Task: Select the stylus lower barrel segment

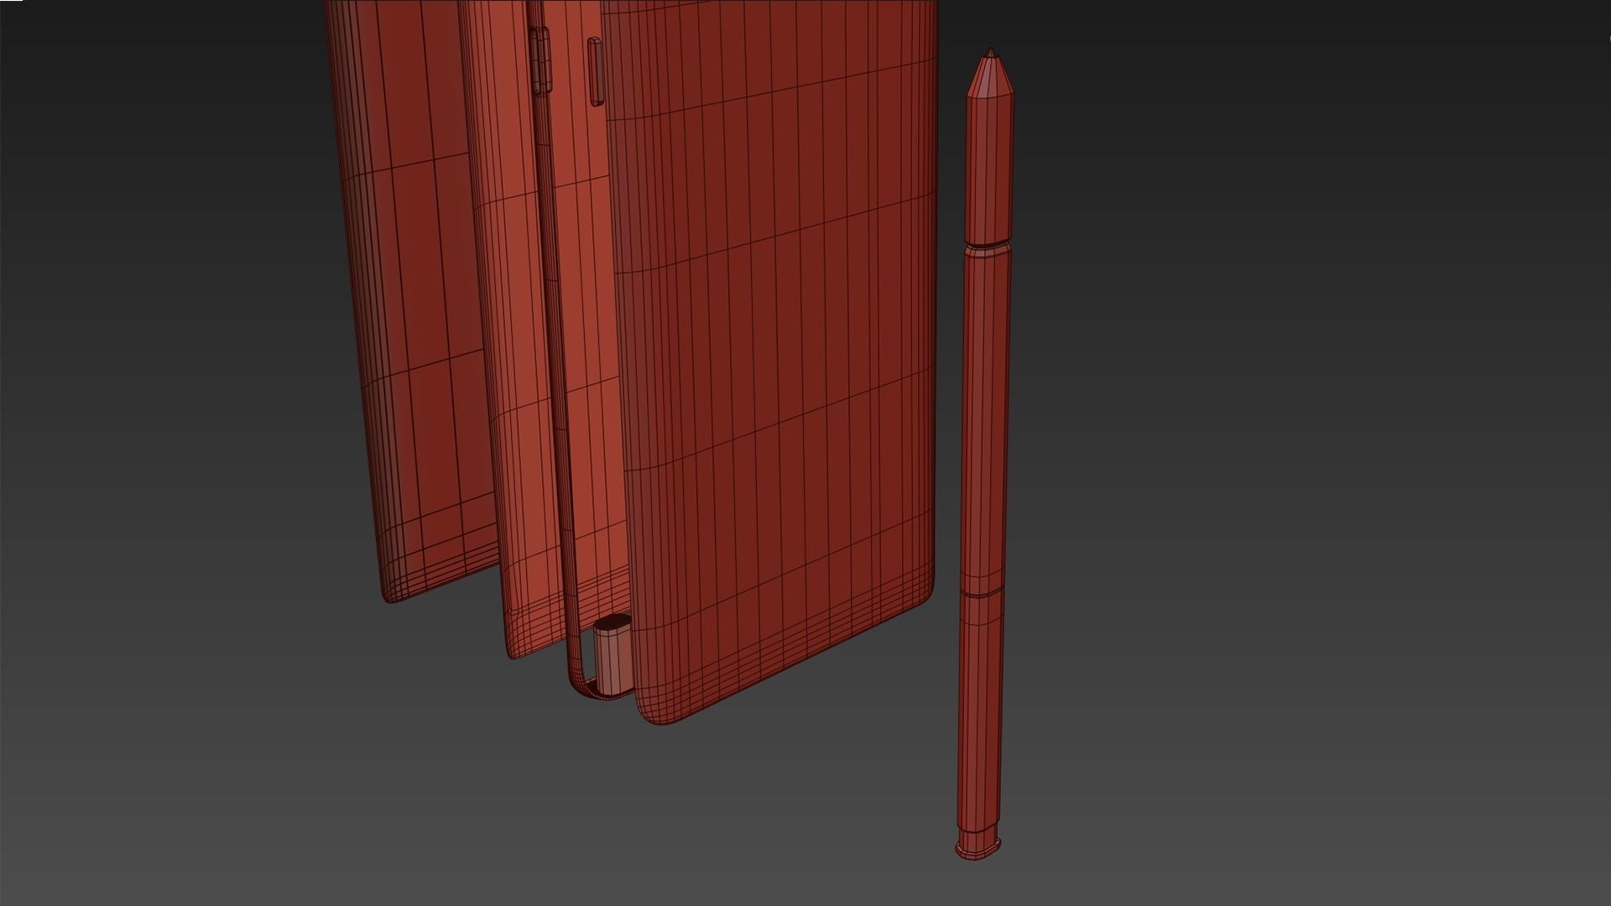Action: click(979, 713)
